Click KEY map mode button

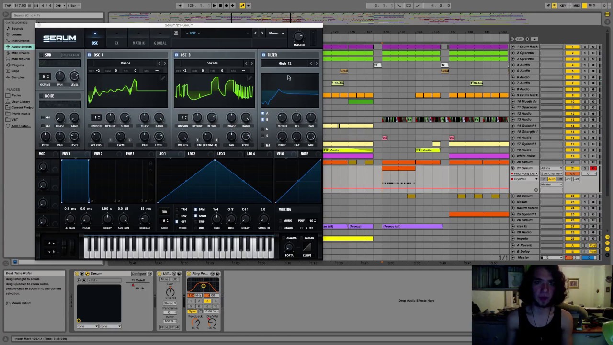(563, 5)
